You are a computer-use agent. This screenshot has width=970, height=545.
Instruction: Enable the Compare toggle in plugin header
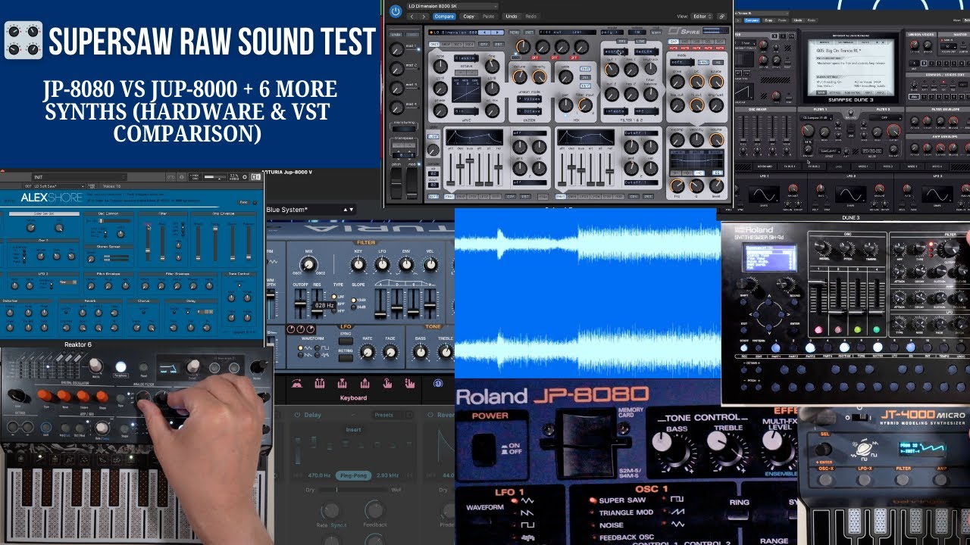(x=444, y=16)
